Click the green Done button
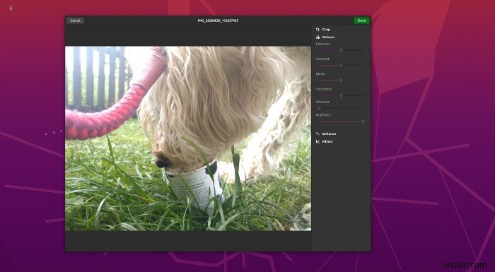The height and width of the screenshot is (272, 495). tap(361, 20)
